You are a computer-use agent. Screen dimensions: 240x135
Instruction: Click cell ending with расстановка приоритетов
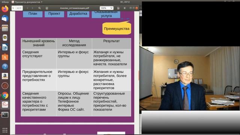pos(111,79)
